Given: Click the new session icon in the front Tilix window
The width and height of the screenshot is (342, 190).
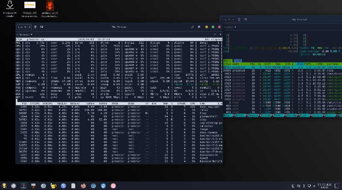Looking at the screenshot, I should point(35,27).
